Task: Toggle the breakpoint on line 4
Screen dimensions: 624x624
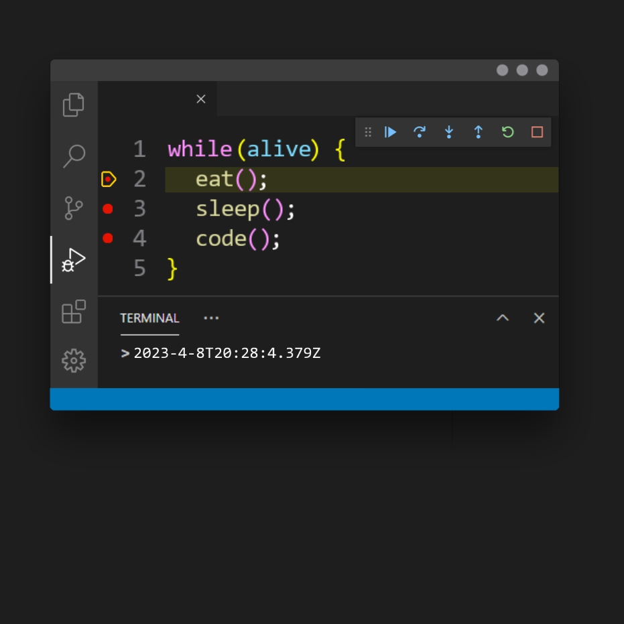Action: pyautogui.click(x=108, y=239)
